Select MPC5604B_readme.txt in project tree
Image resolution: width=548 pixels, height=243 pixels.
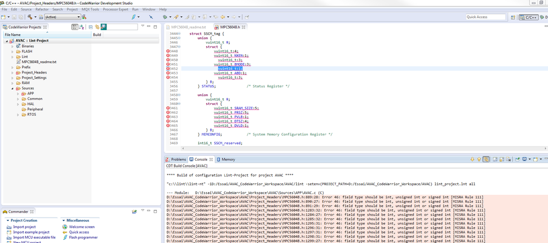point(38,62)
